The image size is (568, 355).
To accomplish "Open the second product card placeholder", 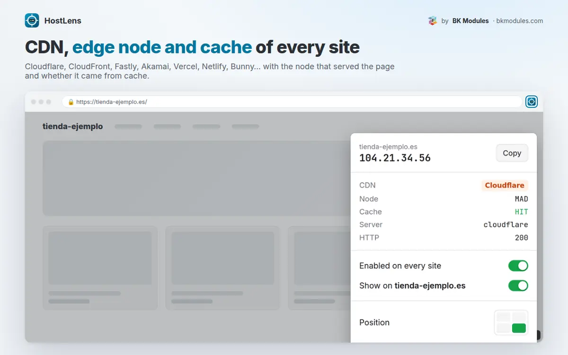I will click(222, 268).
